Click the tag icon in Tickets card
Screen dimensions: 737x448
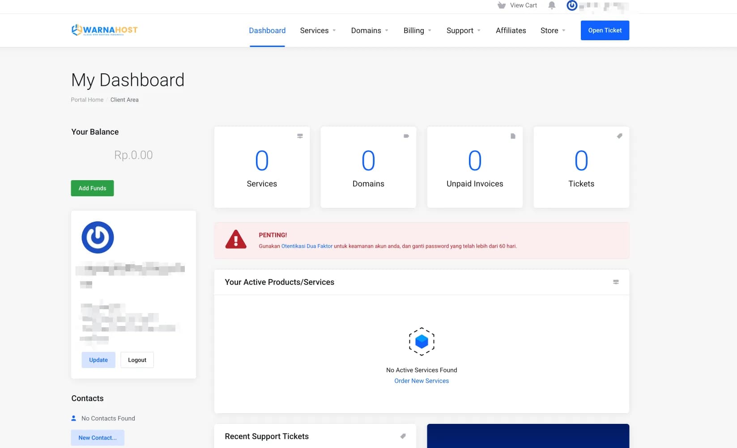click(x=619, y=136)
